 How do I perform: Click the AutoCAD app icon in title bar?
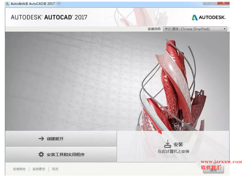[7, 4]
